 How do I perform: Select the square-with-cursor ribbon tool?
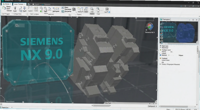(45, 8)
